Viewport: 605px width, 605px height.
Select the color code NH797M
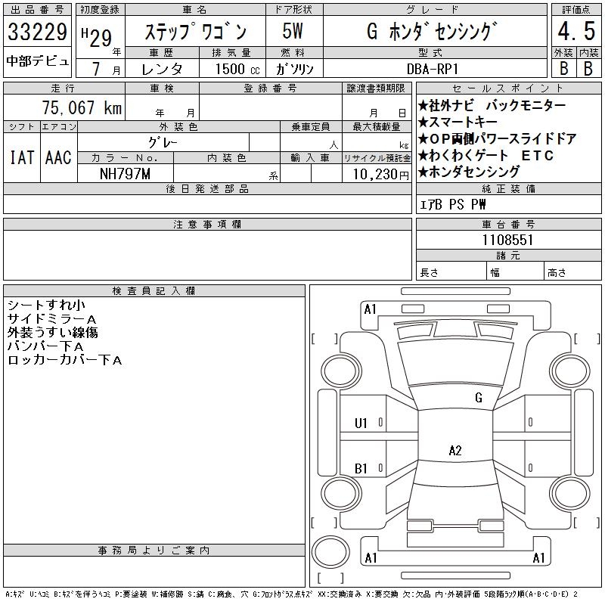click(126, 173)
